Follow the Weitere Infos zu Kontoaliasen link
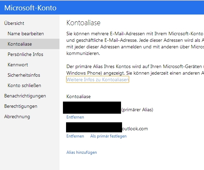204x170 pixels. pos(98,79)
